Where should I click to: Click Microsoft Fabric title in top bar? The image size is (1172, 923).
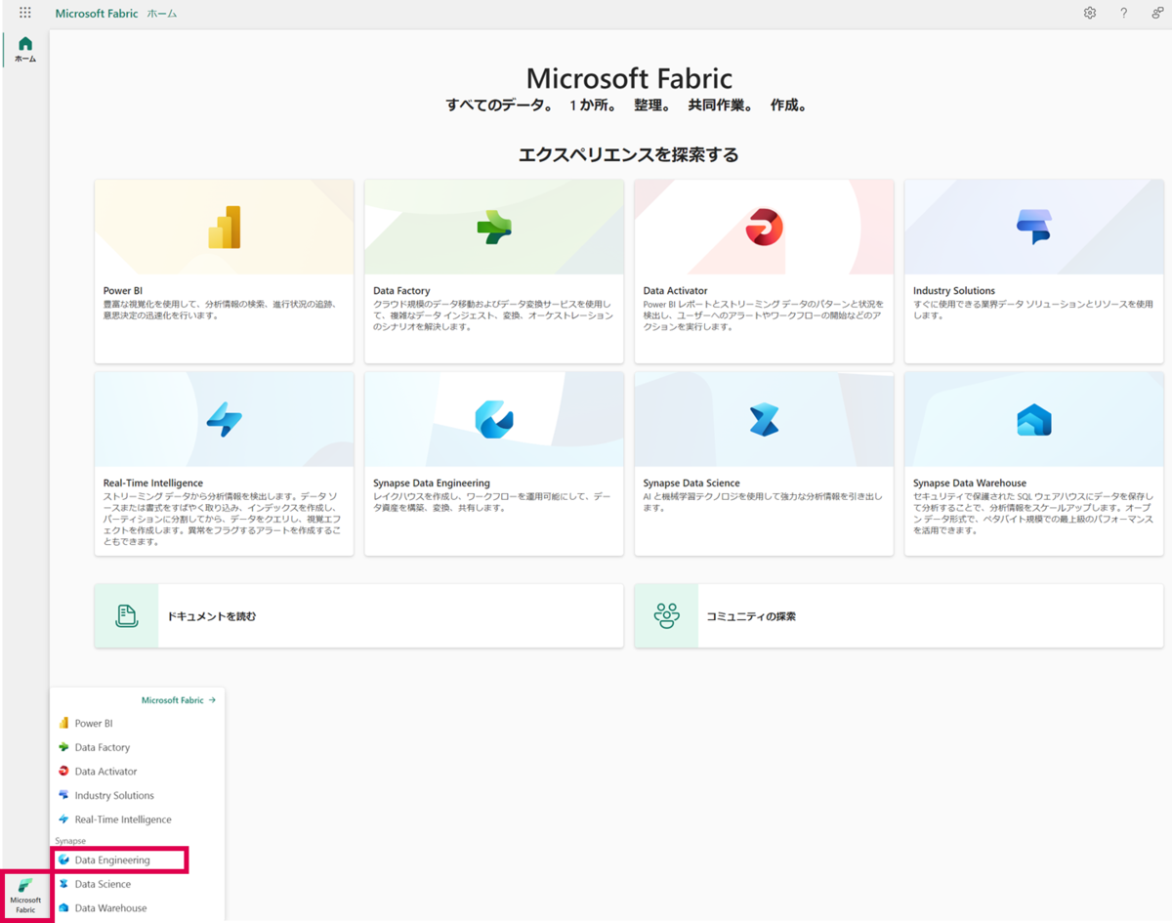coord(97,14)
